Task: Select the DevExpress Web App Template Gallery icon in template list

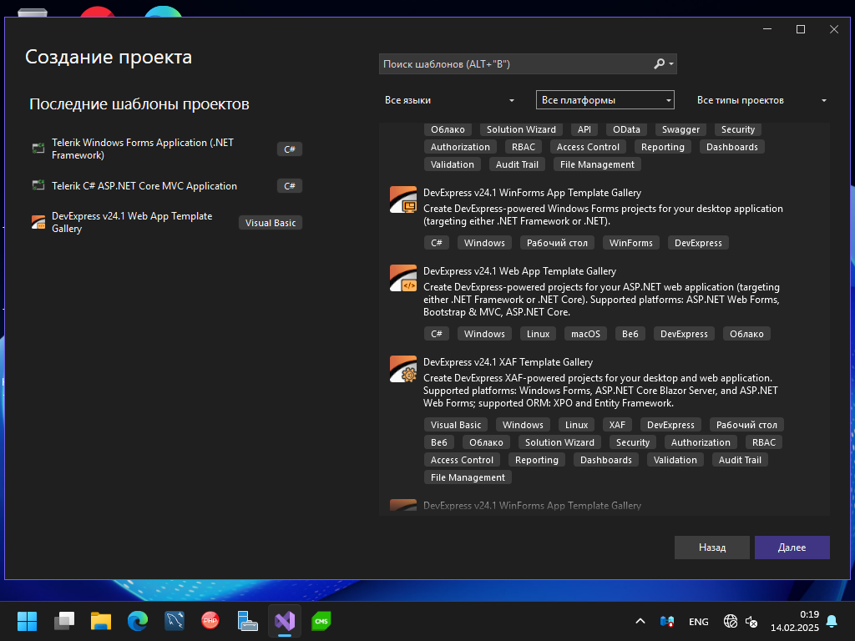Action: pyautogui.click(x=403, y=278)
